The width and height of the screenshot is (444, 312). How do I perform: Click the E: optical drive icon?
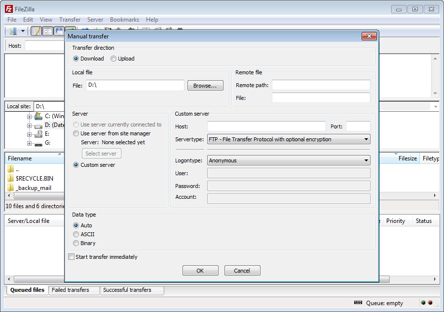tap(38, 134)
